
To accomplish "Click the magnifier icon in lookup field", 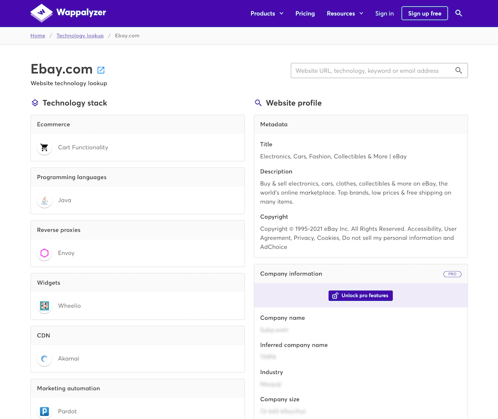I will [x=459, y=70].
